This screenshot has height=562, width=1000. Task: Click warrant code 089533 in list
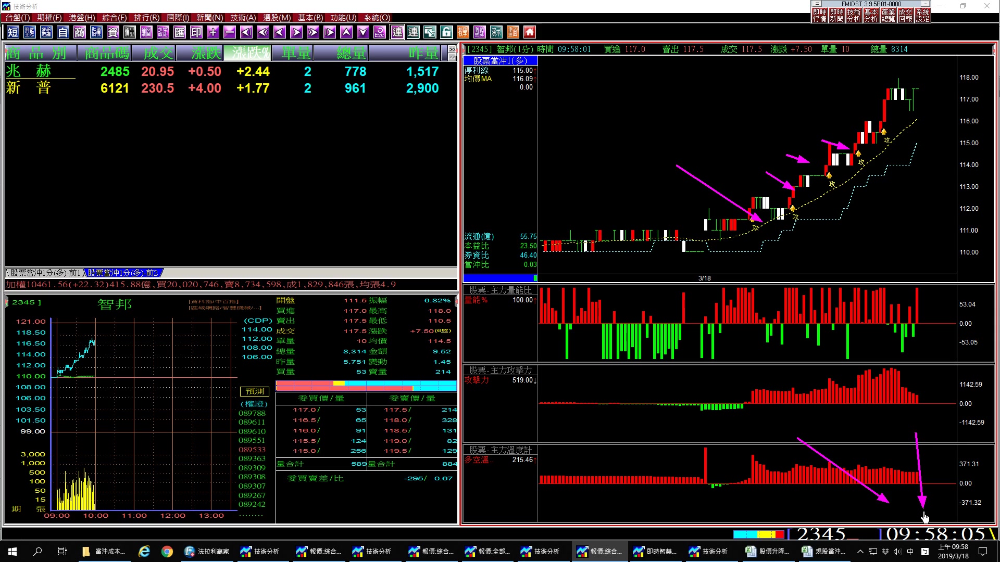pos(252,450)
